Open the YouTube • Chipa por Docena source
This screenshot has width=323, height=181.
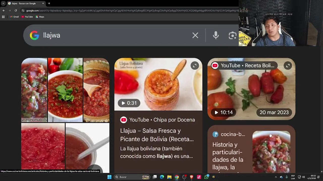(x=157, y=120)
